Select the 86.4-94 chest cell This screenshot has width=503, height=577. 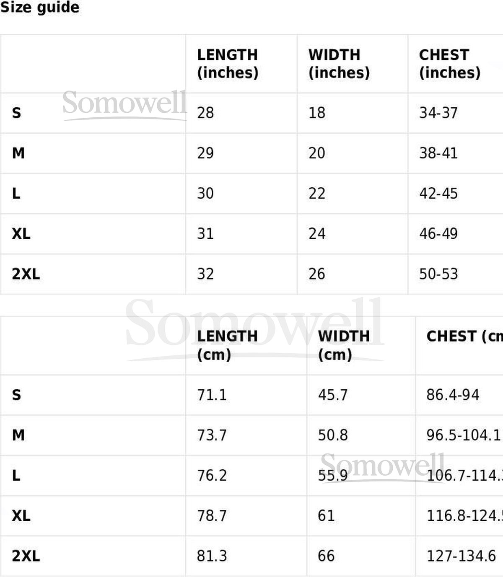click(x=453, y=395)
